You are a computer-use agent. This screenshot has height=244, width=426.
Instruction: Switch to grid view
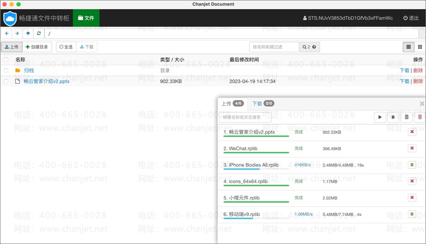tap(420, 47)
